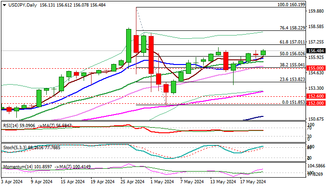The width and height of the screenshot is (327, 187).
Task: Select the 100.0 Fibonacci level label 160.199
Action: pyautogui.click(x=291, y=4)
